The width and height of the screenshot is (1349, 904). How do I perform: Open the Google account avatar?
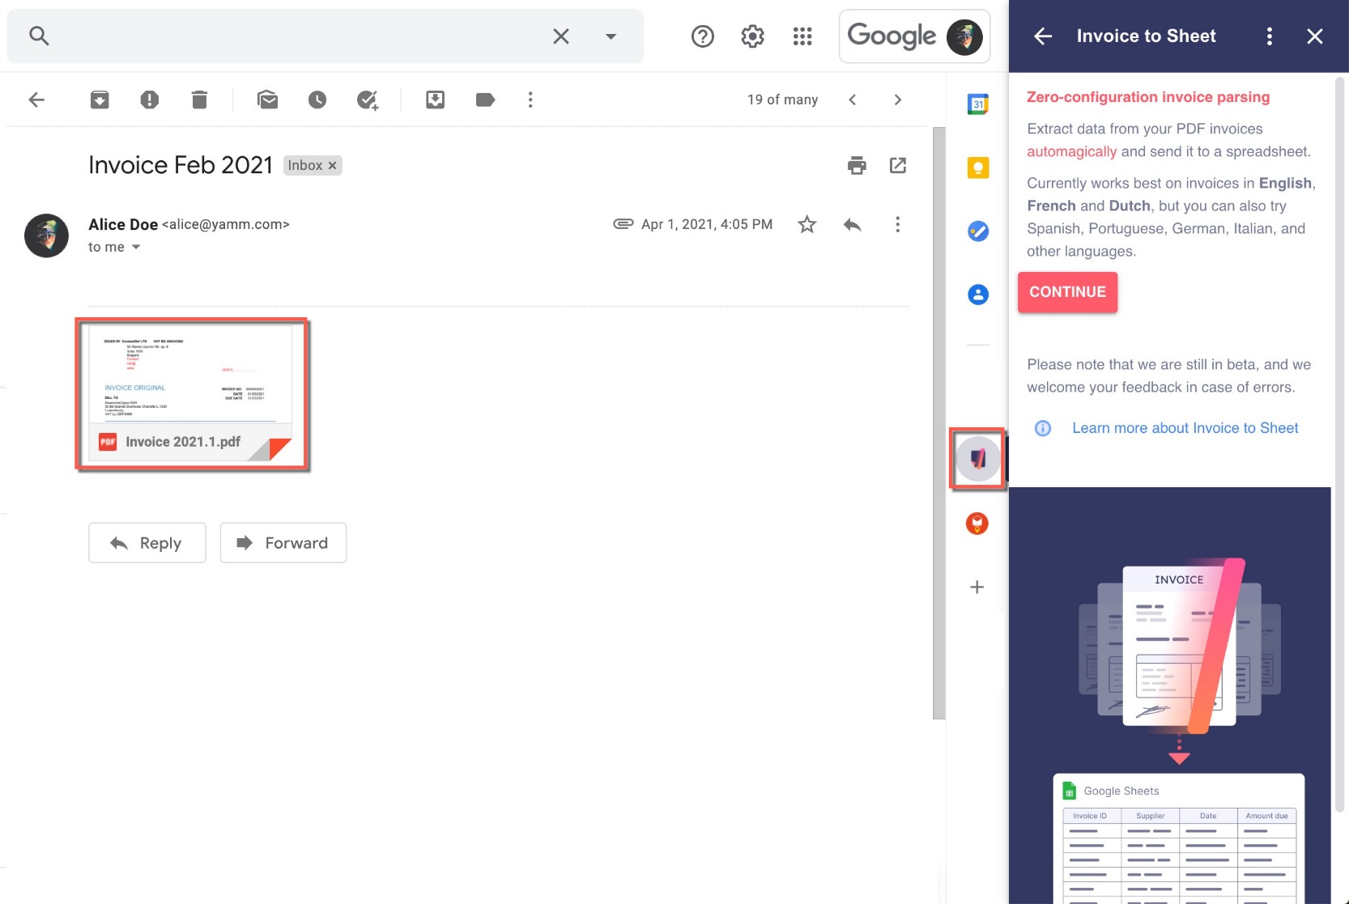(964, 36)
